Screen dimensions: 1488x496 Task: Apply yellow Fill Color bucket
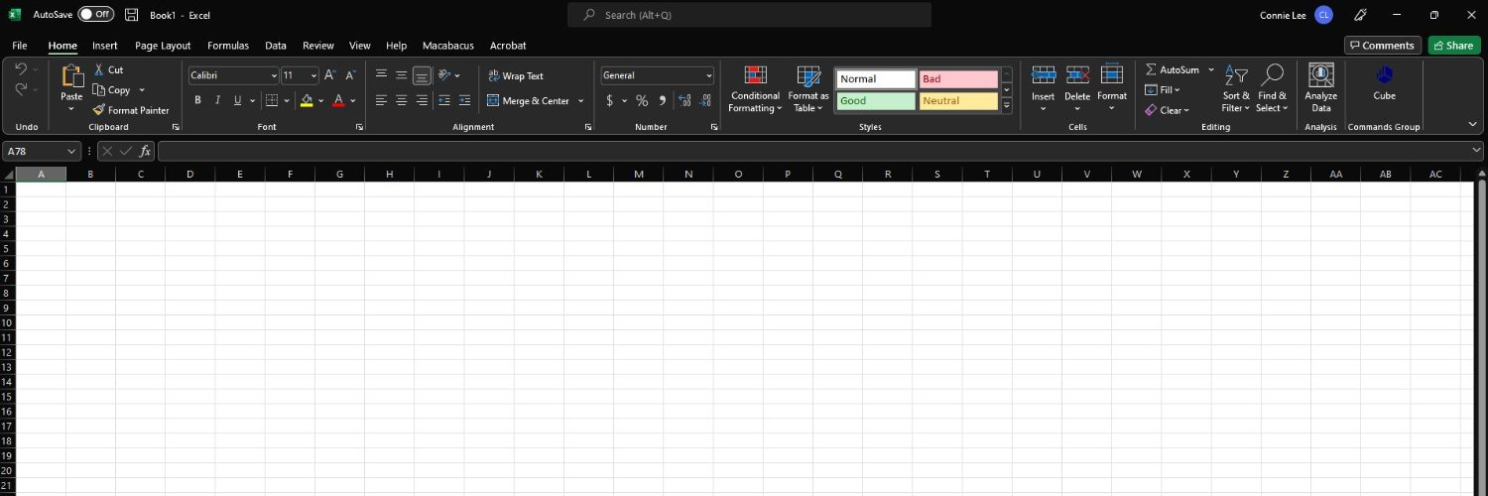pyautogui.click(x=308, y=100)
